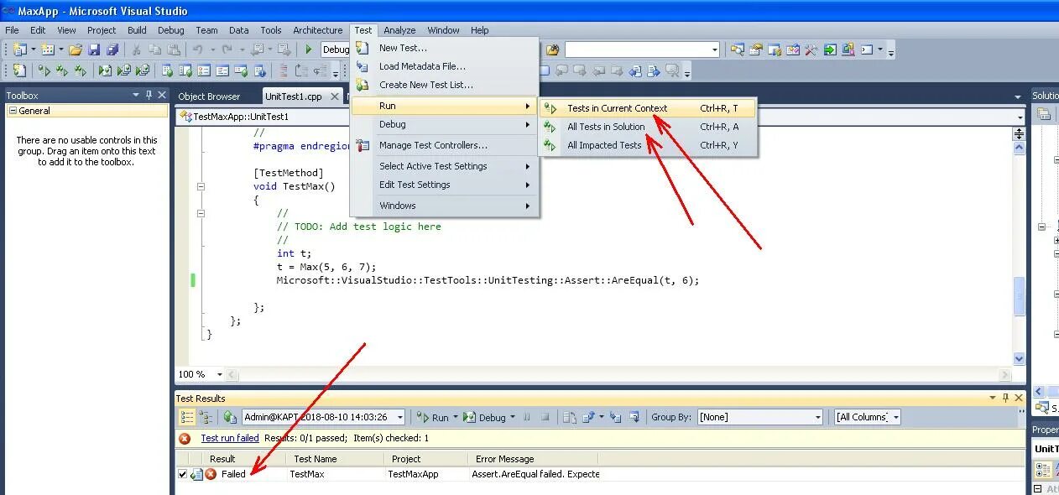
Task: Open the Edit Test Settings submenu
Action: 444,185
